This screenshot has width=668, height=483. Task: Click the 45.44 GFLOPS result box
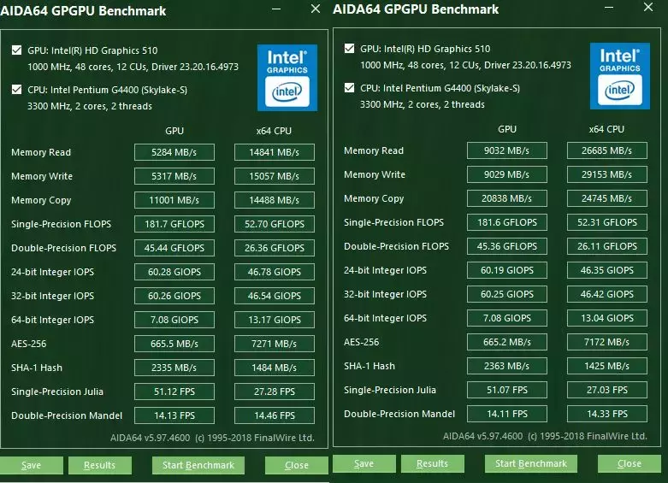coord(174,248)
